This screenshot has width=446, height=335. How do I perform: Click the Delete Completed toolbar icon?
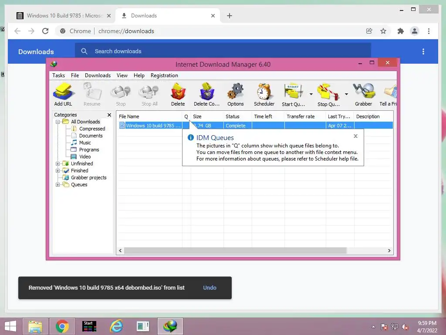[207, 95]
